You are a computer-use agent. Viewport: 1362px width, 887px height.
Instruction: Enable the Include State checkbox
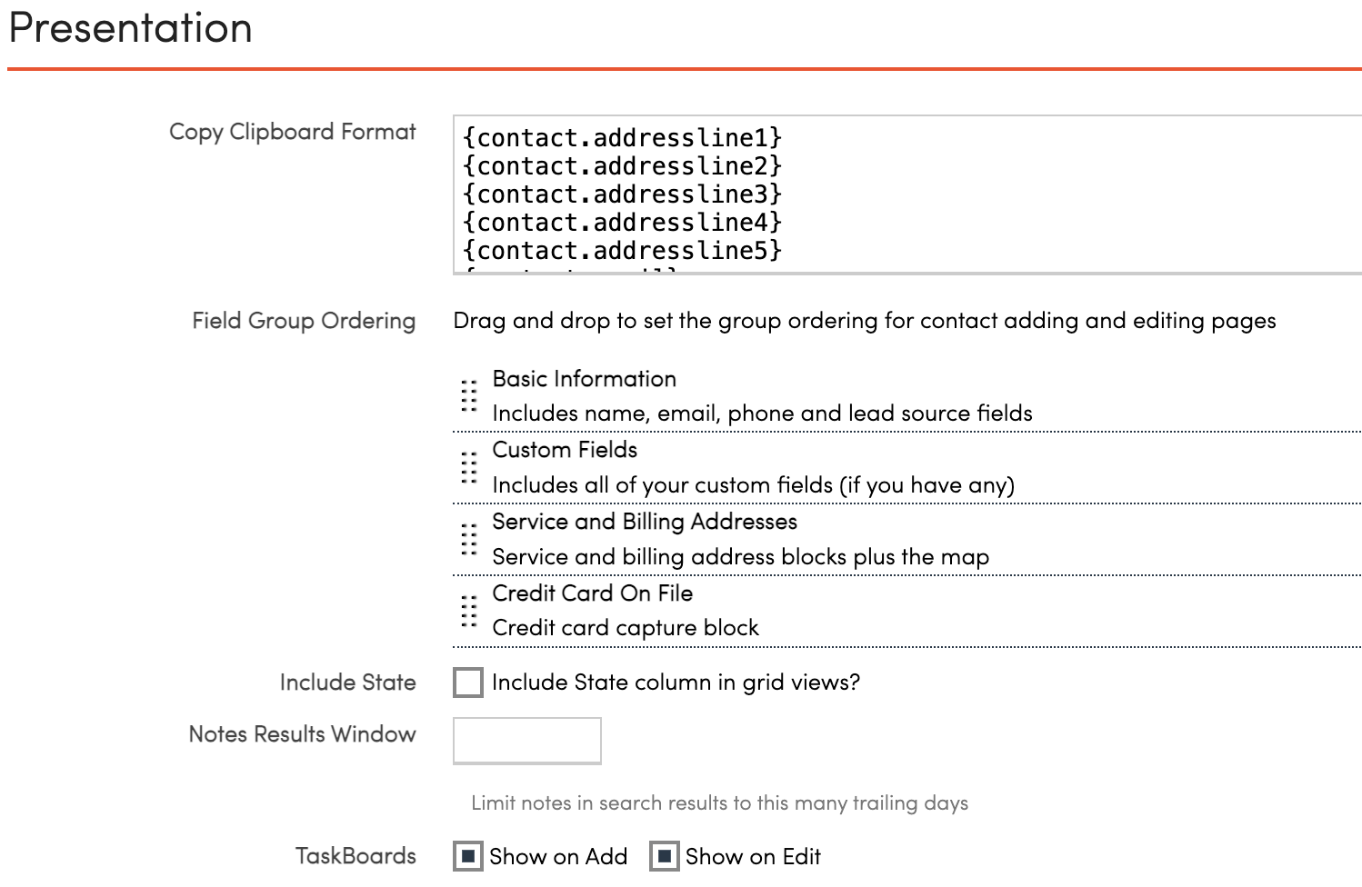point(468,683)
